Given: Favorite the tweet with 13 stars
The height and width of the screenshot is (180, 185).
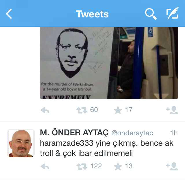Looking at the screenshot, I should click(x=118, y=166).
